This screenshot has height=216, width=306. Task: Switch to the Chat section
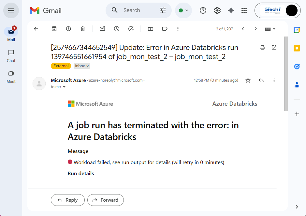(11, 55)
